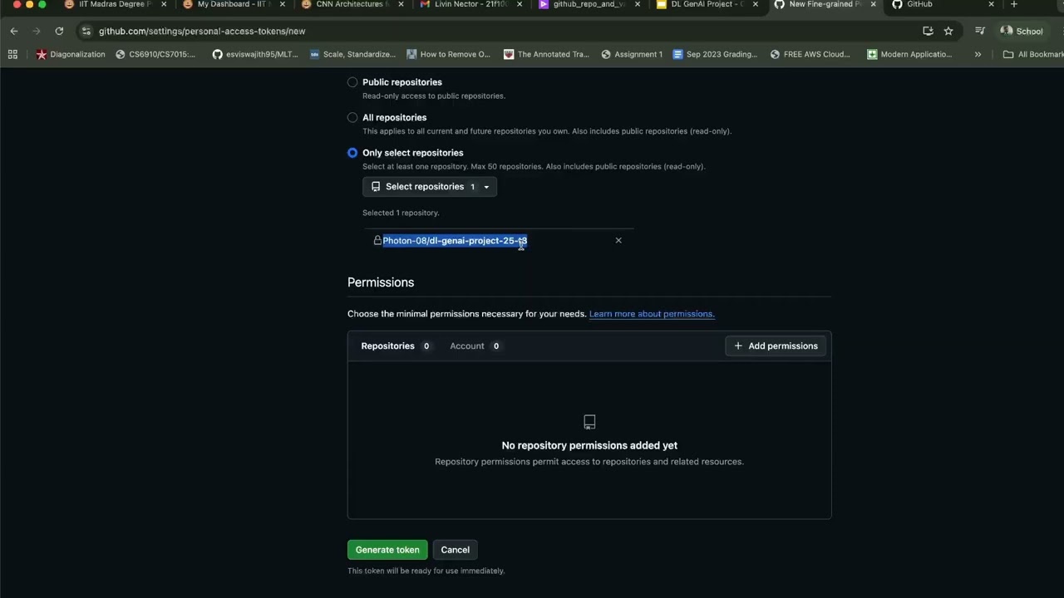The height and width of the screenshot is (598, 1064).
Task: Open the media control icon in toolbar
Action: (x=980, y=31)
